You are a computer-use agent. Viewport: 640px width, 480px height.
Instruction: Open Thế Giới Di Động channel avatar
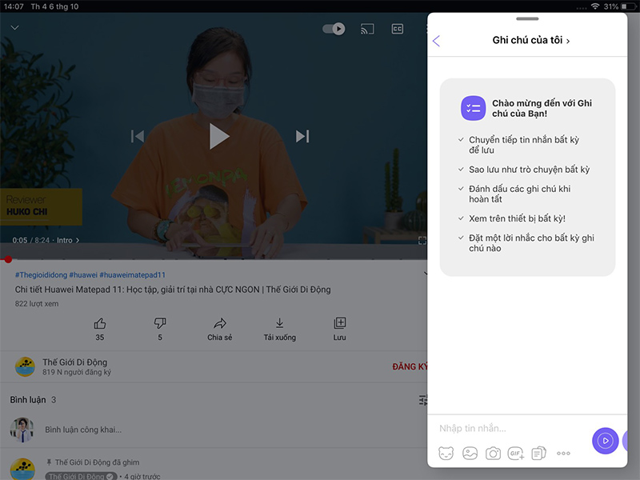coord(25,366)
